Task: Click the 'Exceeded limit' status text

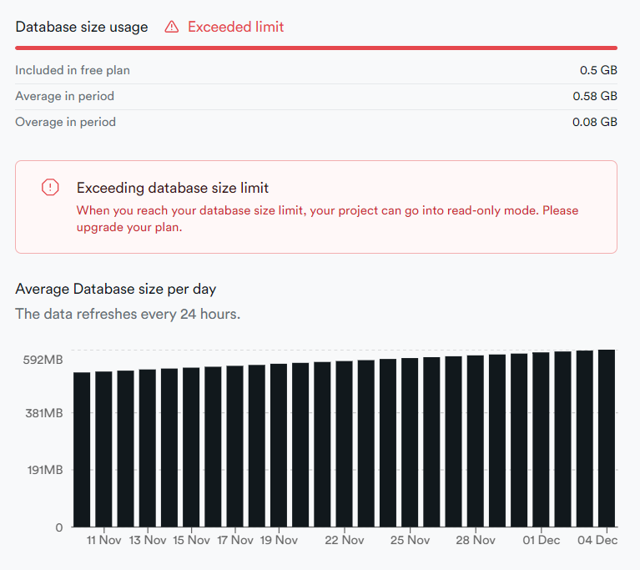Action: pyautogui.click(x=235, y=27)
